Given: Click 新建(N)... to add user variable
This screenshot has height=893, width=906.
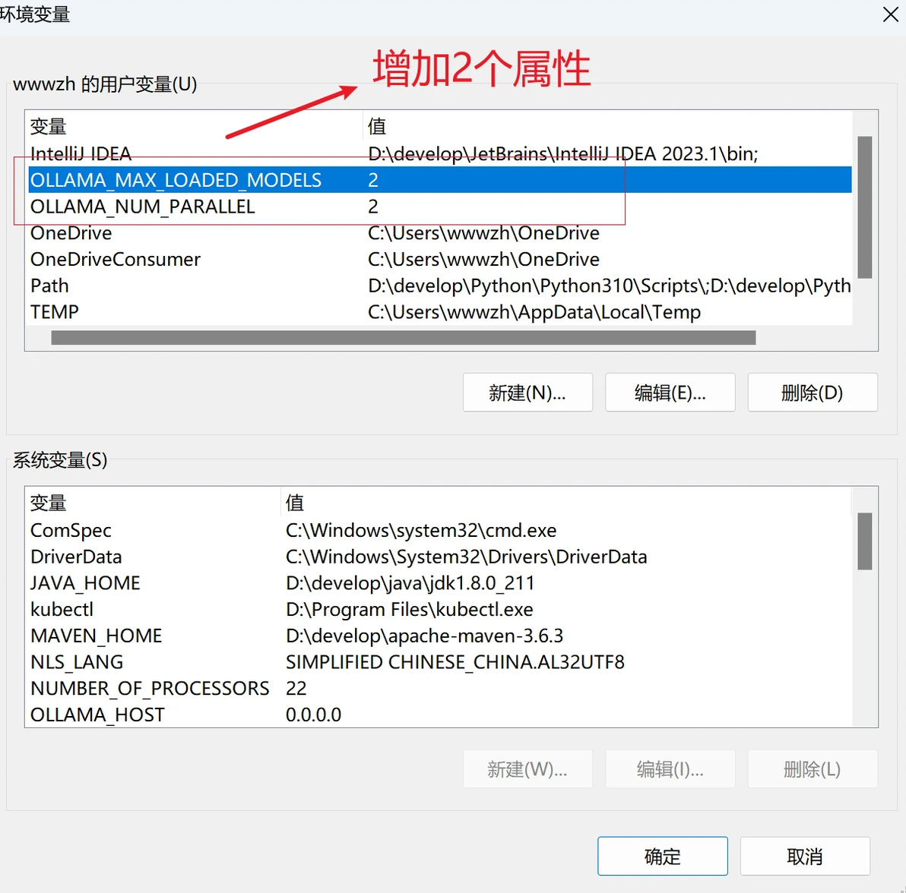Looking at the screenshot, I should (x=527, y=393).
